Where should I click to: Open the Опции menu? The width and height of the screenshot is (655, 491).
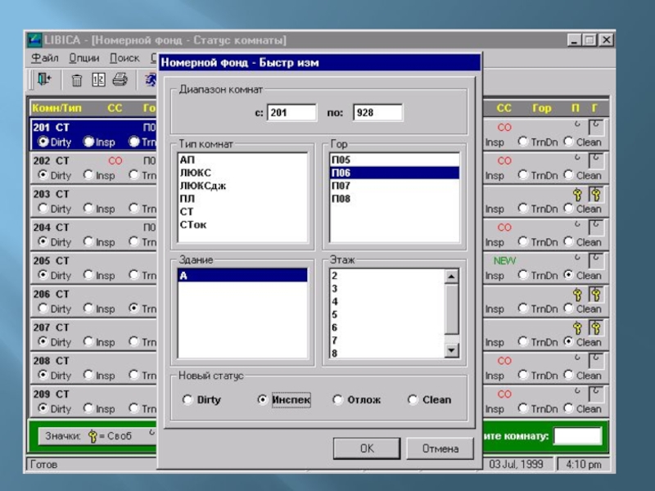[x=84, y=58]
